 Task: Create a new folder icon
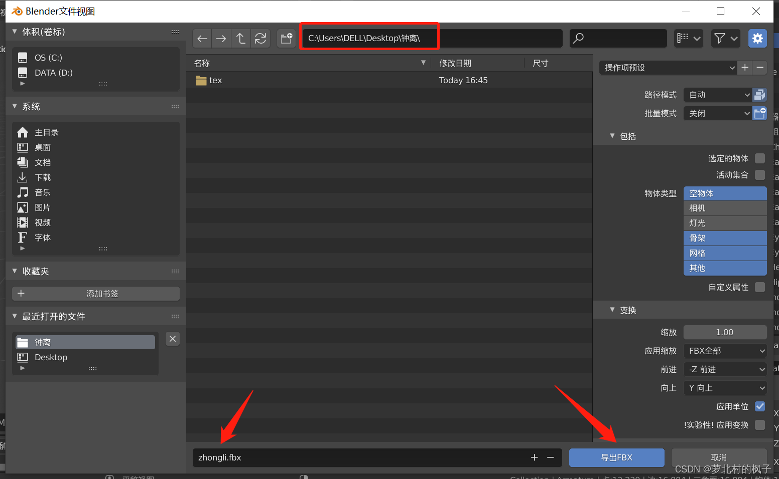[x=287, y=39]
